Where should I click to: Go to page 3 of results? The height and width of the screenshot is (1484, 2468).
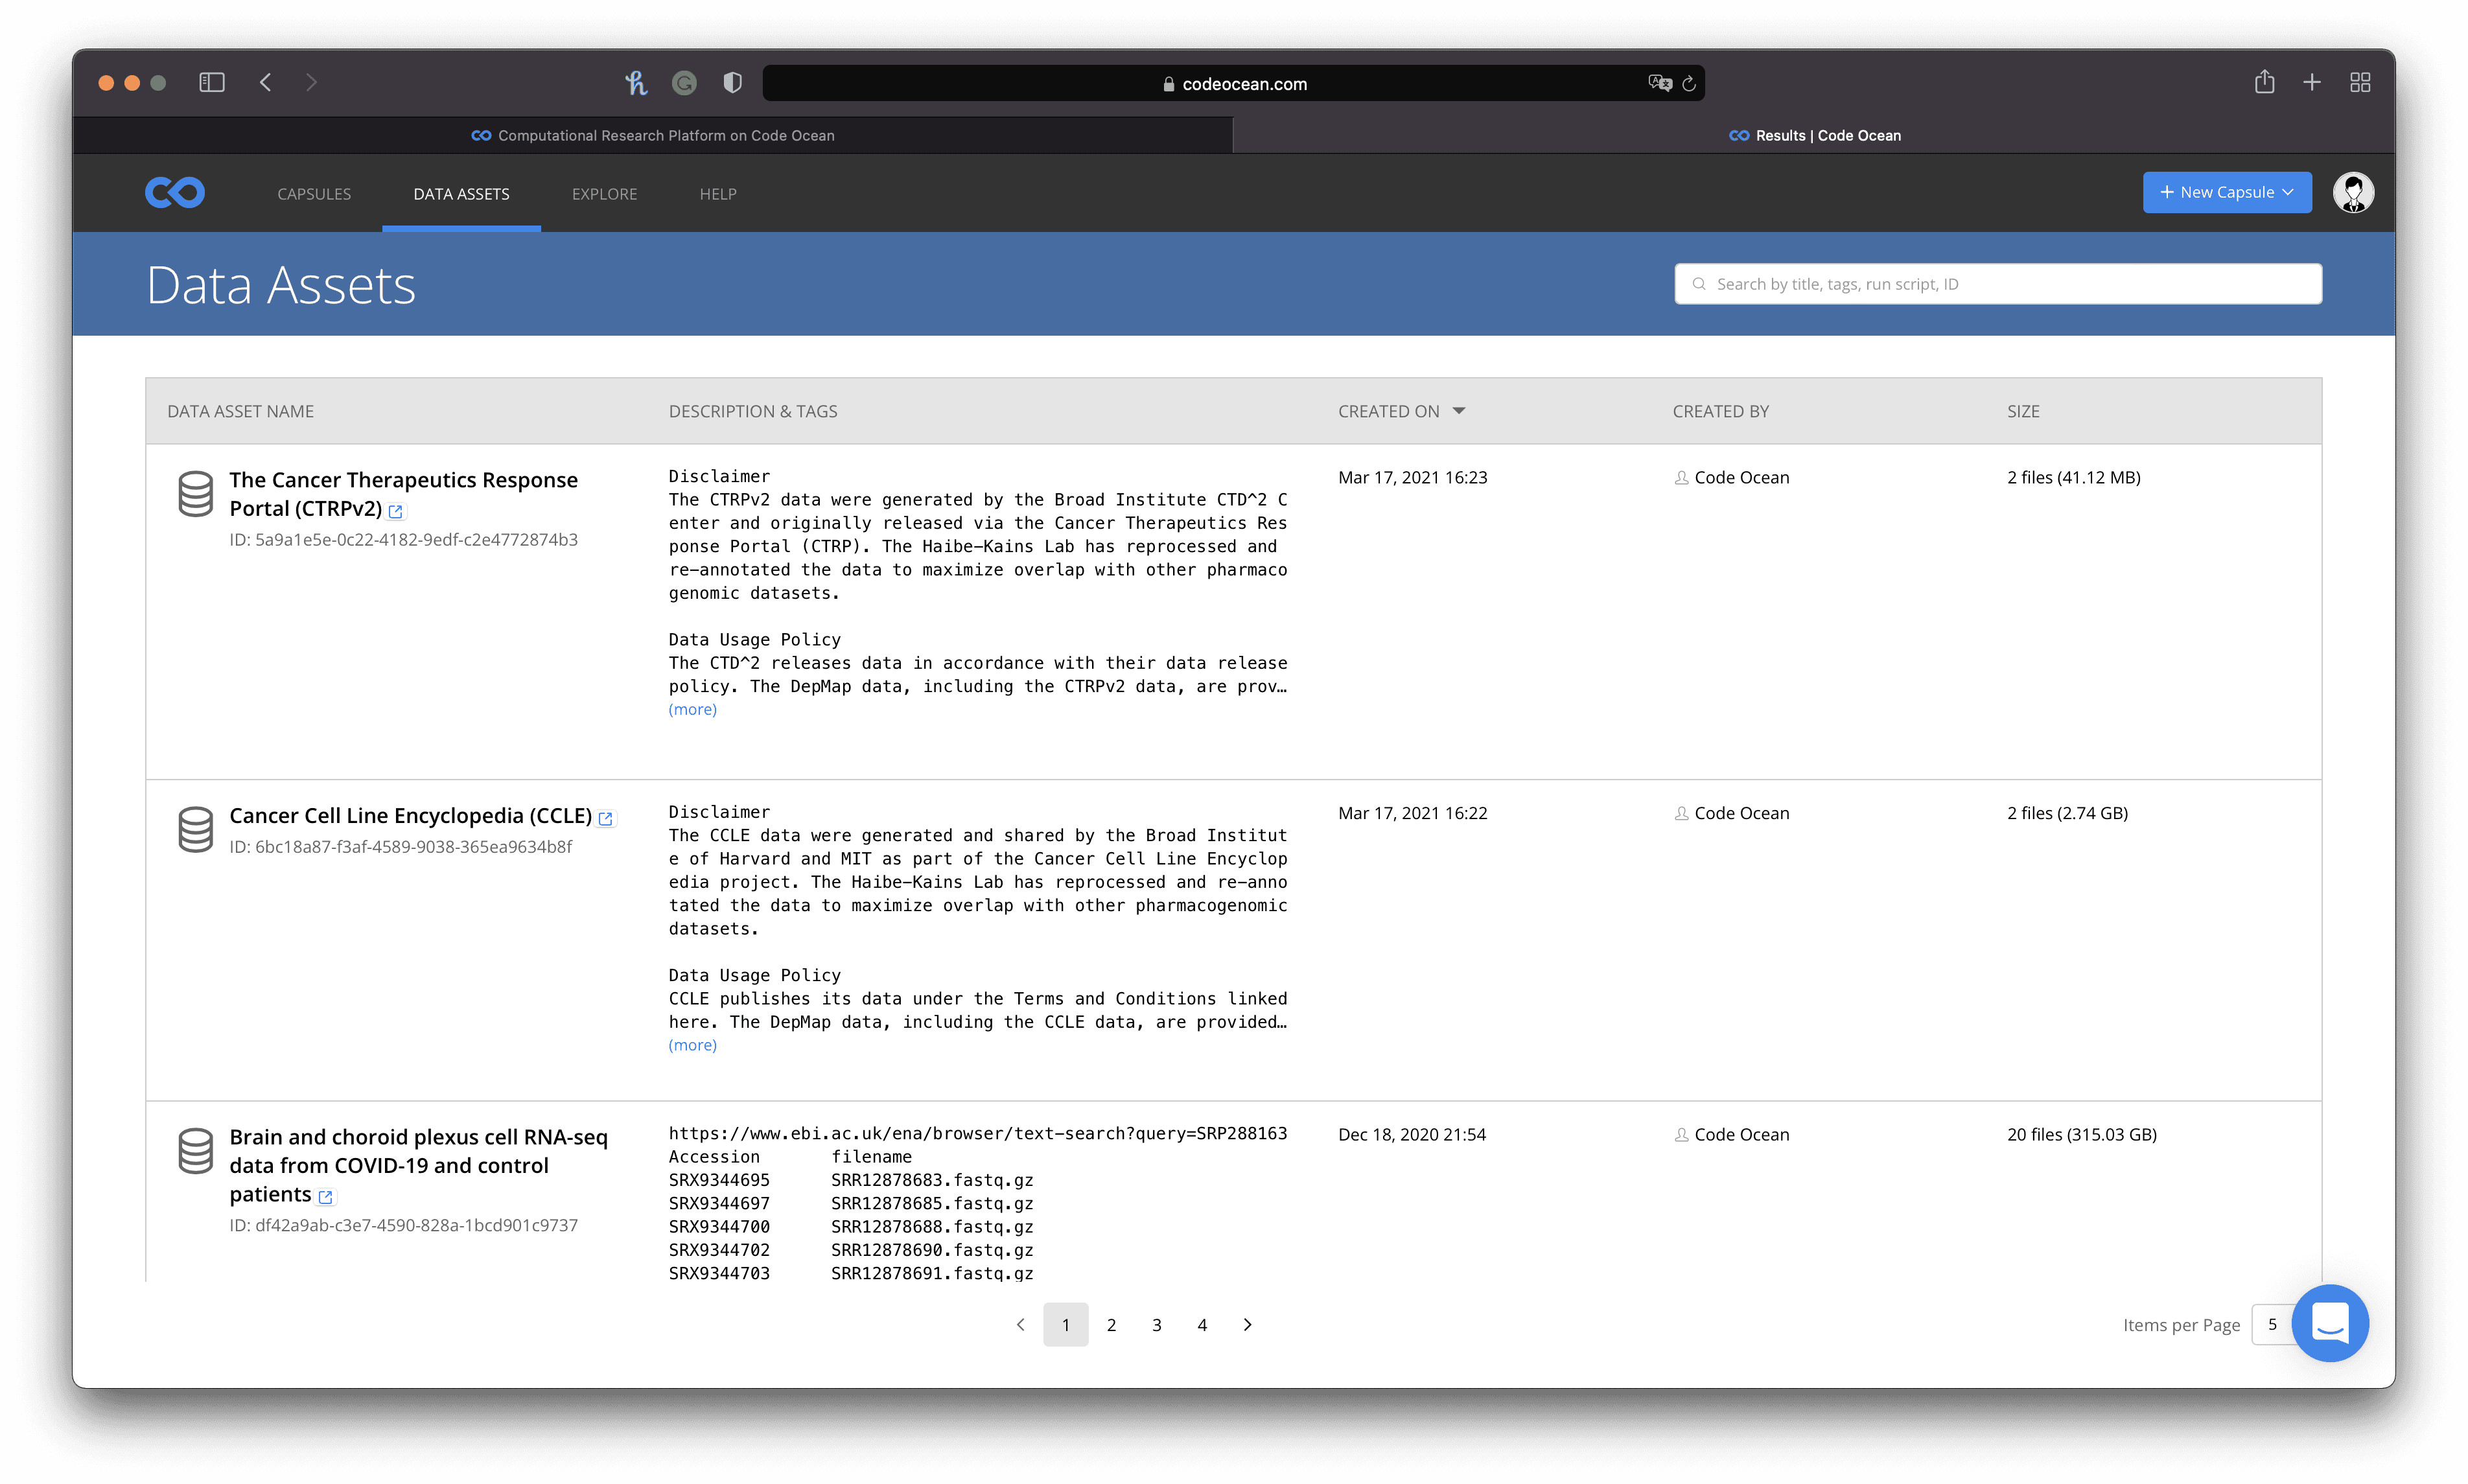coord(1156,1325)
